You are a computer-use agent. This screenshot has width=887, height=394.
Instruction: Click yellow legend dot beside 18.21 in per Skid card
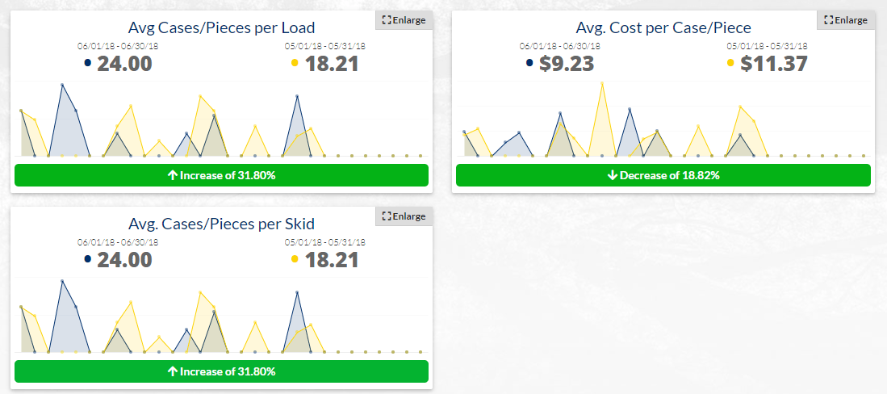(x=295, y=258)
